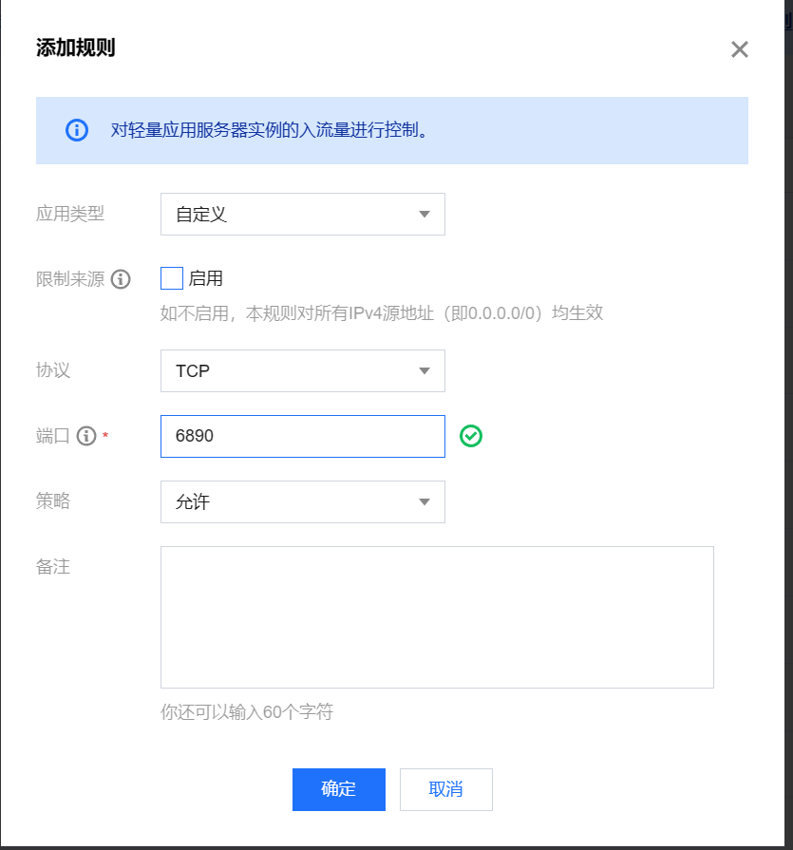
Task: Click the 确定 confirm button
Action: (338, 789)
